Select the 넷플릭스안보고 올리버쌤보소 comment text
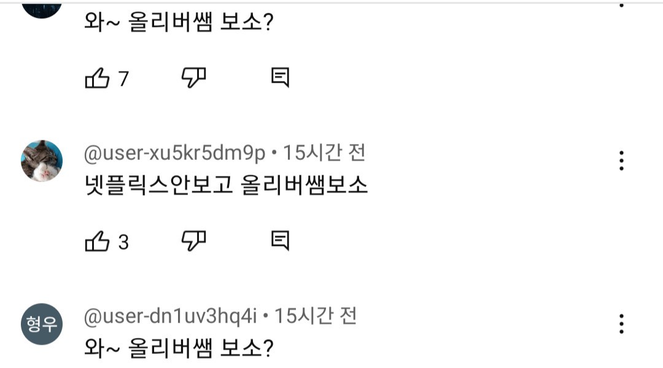The width and height of the screenshot is (663, 368). click(225, 185)
